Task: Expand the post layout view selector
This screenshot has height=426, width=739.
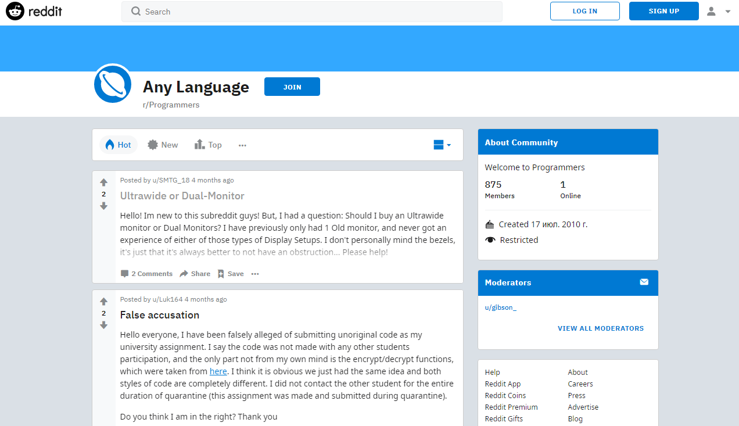Action: (x=442, y=145)
